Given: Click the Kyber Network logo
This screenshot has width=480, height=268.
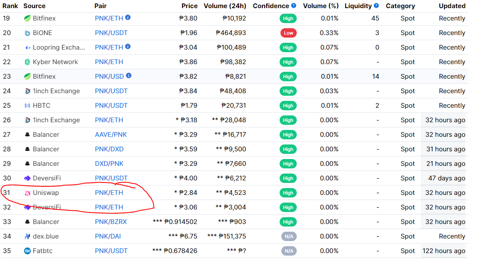Looking at the screenshot, I should coord(27,62).
